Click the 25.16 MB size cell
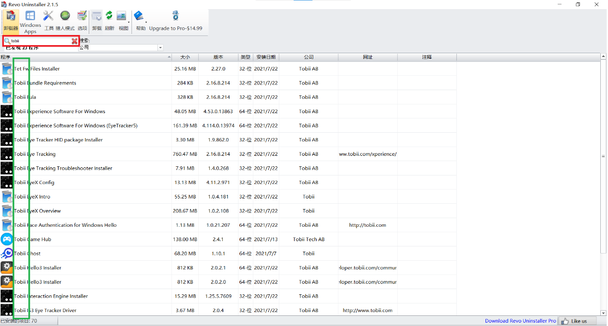 coord(185,69)
